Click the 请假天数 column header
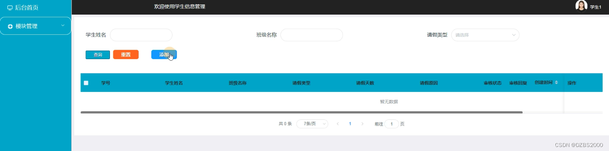609x151 pixels. [x=365, y=83]
